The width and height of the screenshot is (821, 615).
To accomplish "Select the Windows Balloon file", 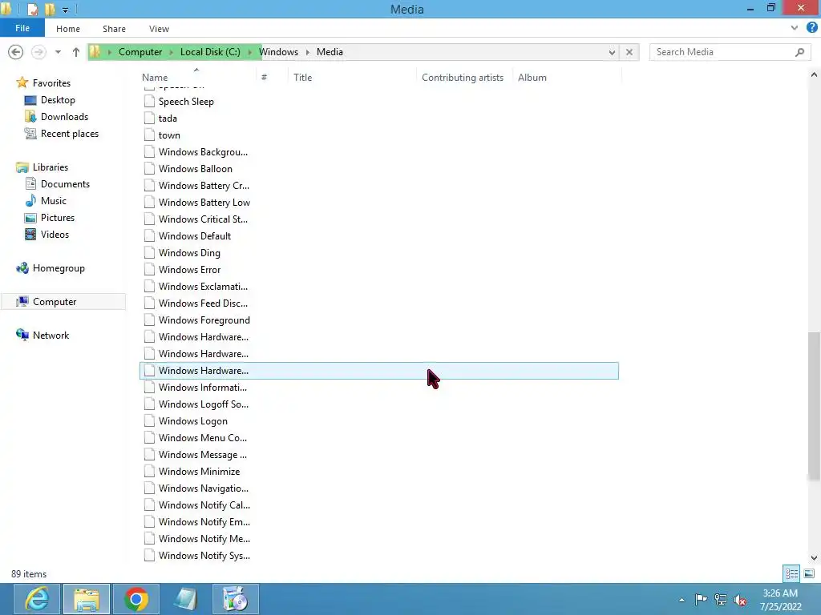I will pos(195,169).
